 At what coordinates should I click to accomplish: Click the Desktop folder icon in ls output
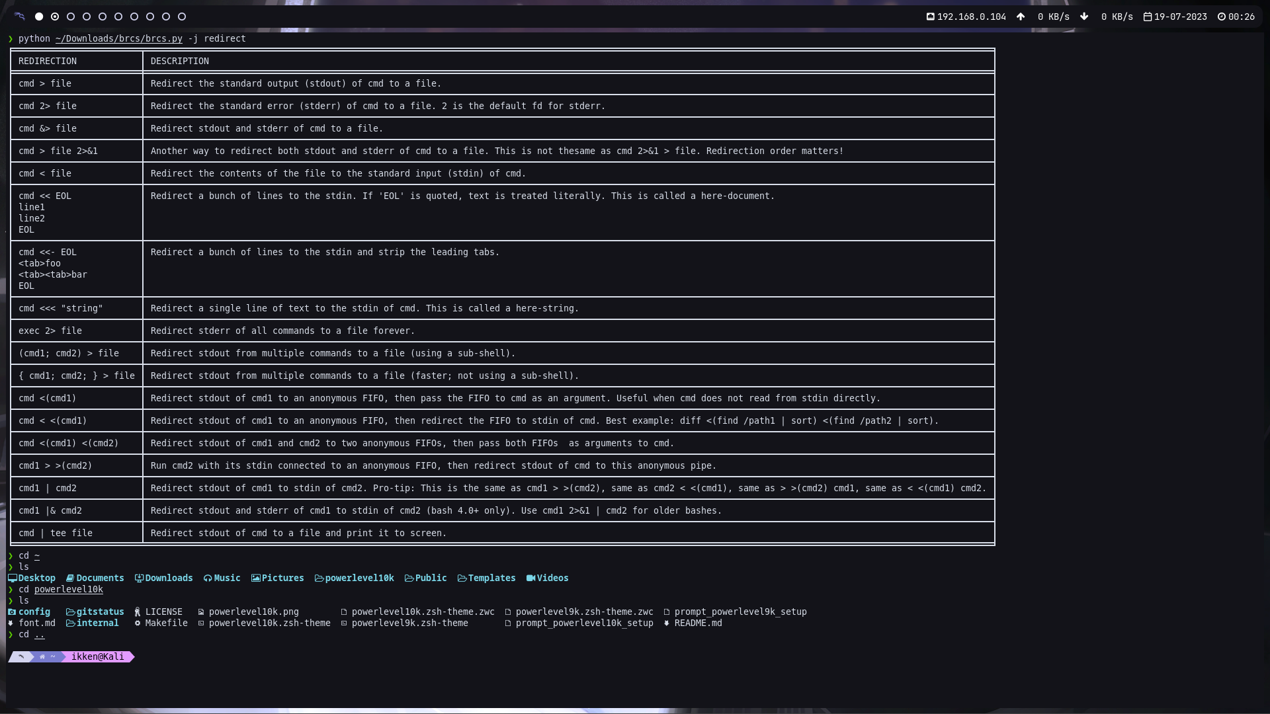(12, 578)
